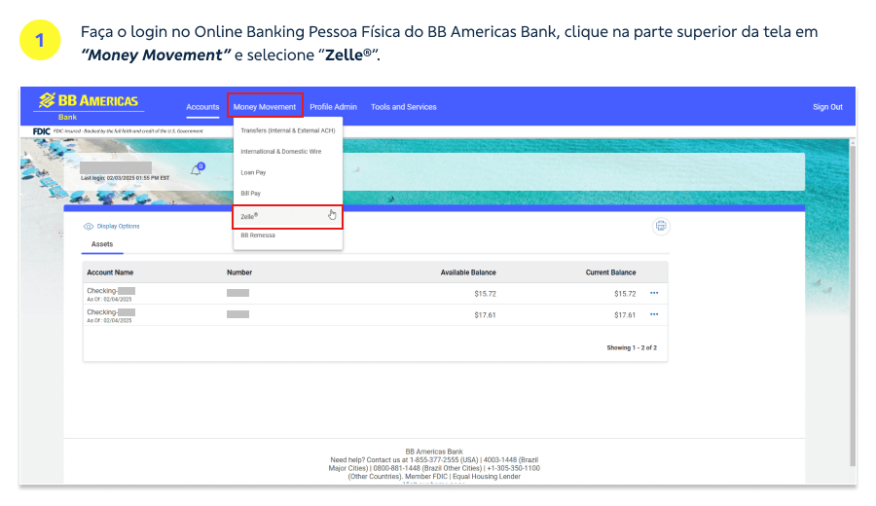Open three-dot menu for the $17.61 account

click(x=654, y=314)
